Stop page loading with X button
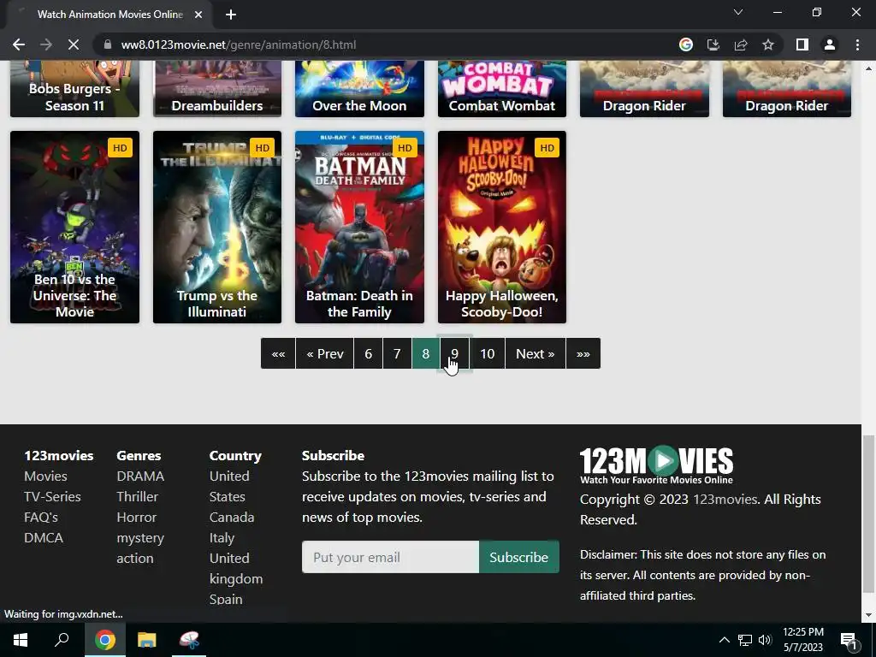Image resolution: width=876 pixels, height=657 pixels. point(74,44)
